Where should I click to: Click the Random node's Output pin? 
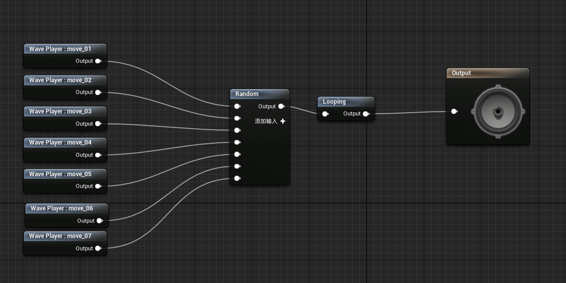click(281, 107)
